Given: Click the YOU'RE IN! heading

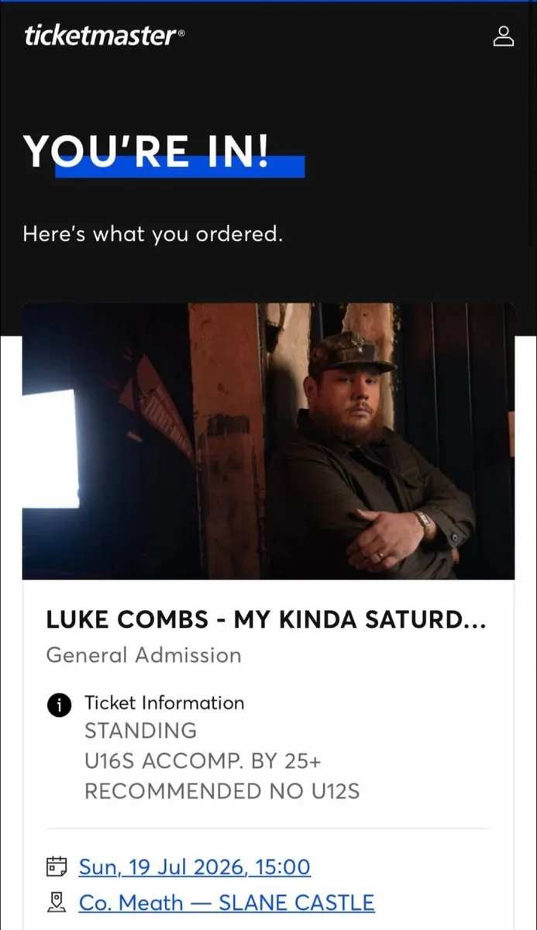Looking at the screenshot, I should pos(146,150).
